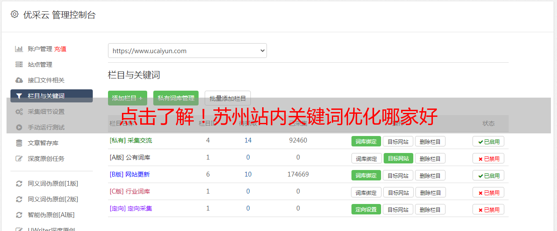Click pending count 14 in 采集交流 row

pyautogui.click(x=248, y=140)
